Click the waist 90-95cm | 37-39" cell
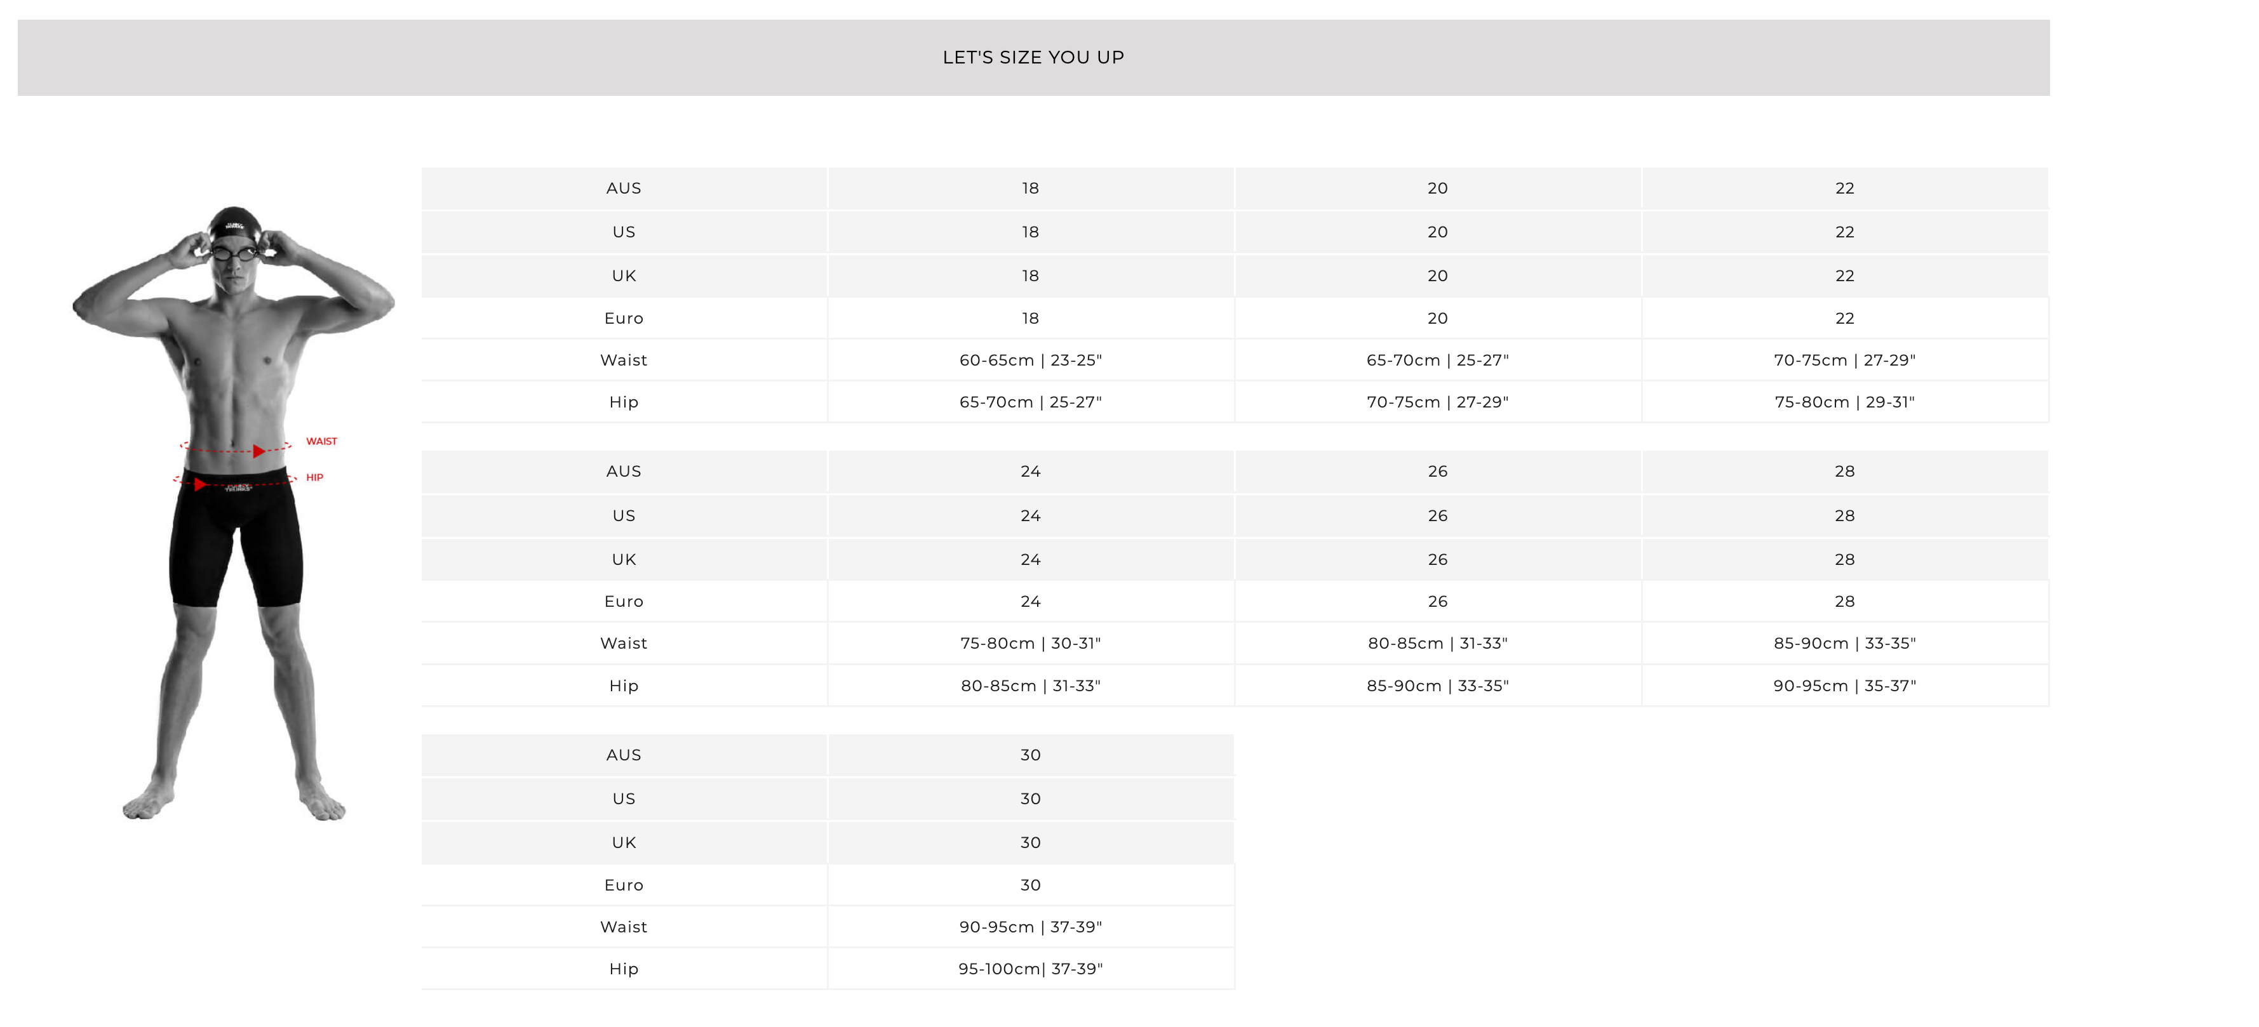Screen dimensions: 2259x1027 coord(1030,927)
